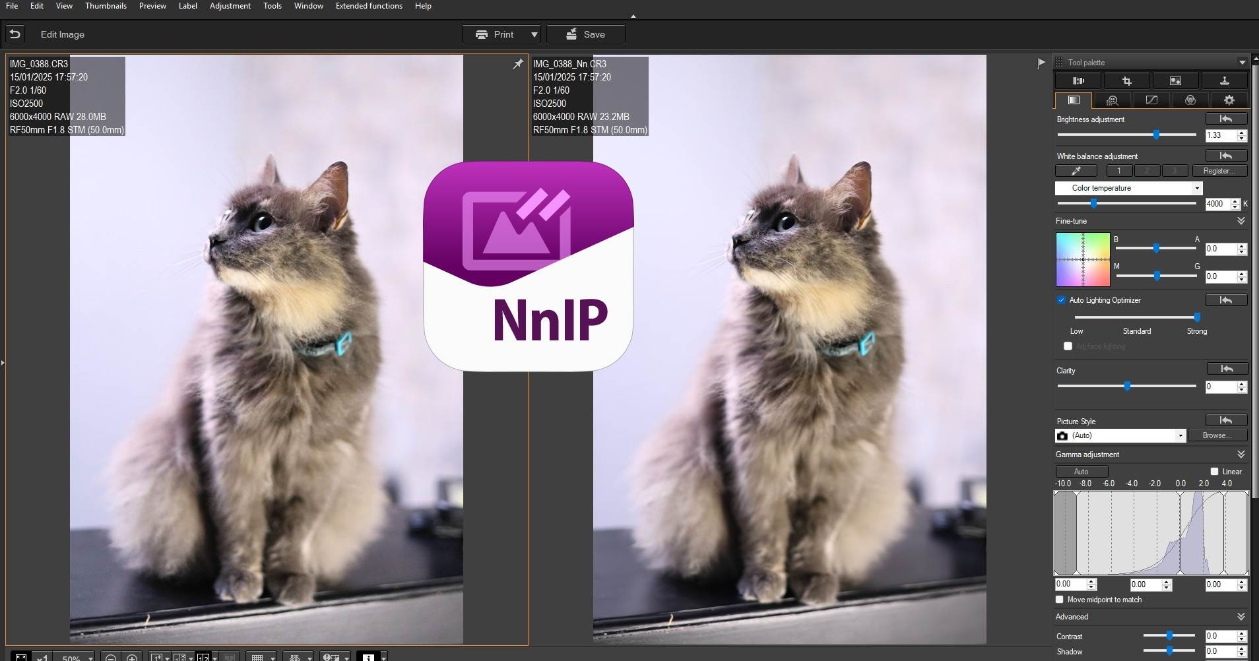This screenshot has width=1259, height=661.
Task: Collapse the top toolbar with the small up arrow
Action: 633,16
